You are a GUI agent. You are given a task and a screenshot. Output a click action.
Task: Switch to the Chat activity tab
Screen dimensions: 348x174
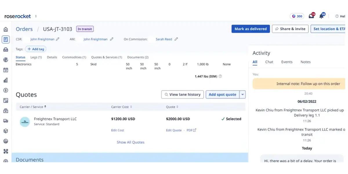[x=269, y=62]
